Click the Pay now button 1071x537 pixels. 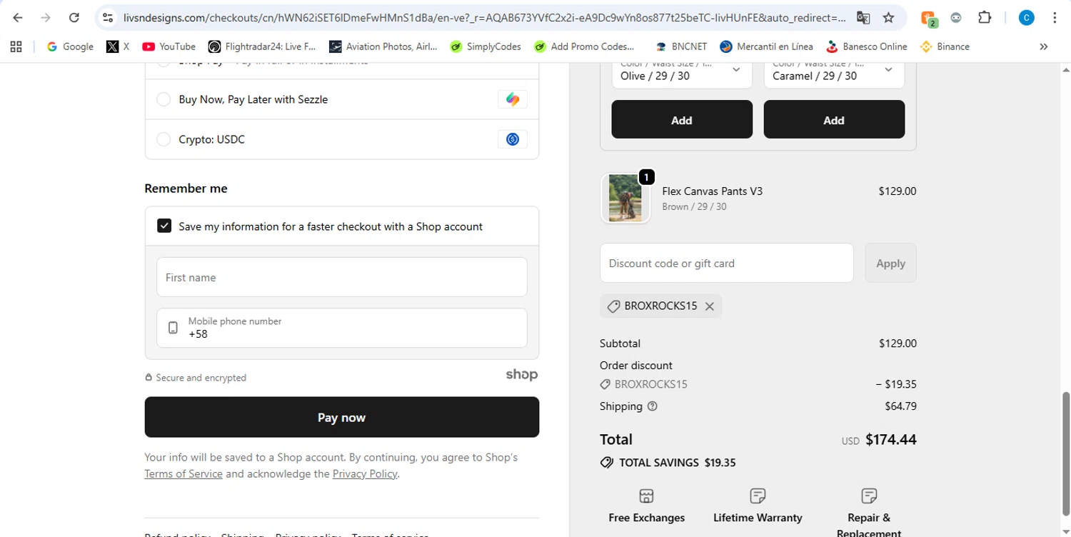[x=342, y=417]
